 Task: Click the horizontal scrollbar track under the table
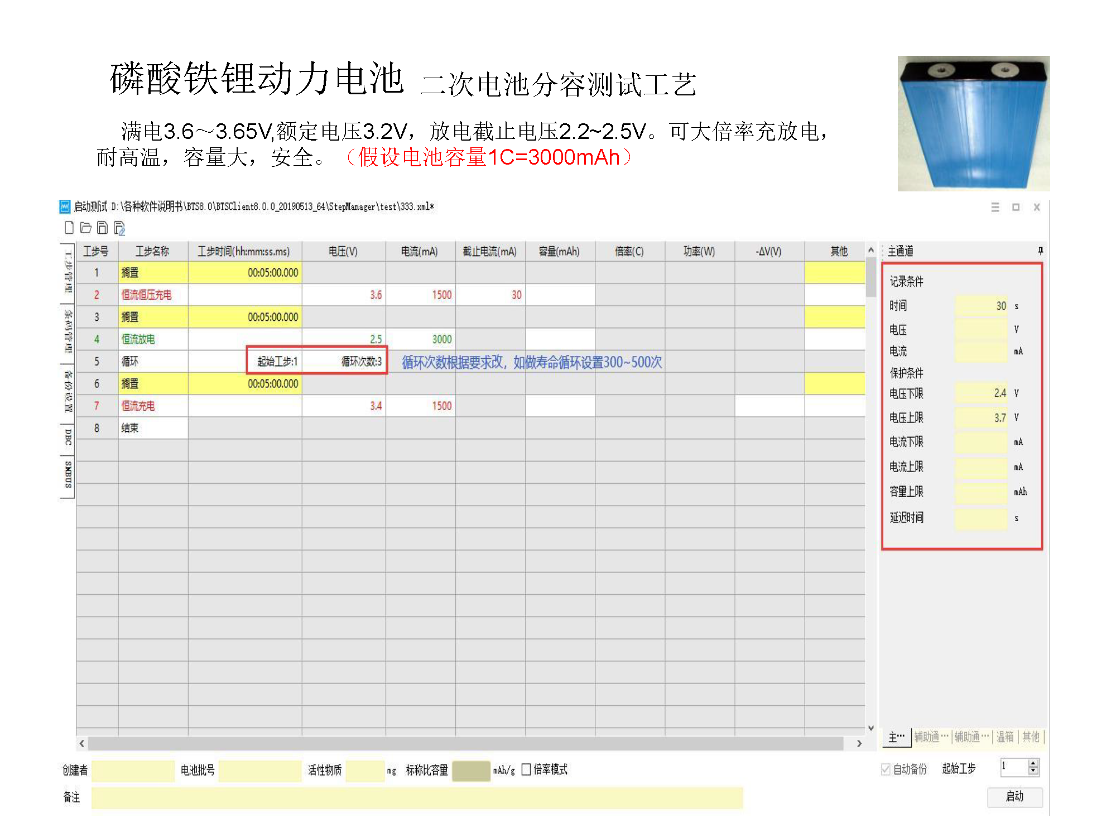coord(465,743)
